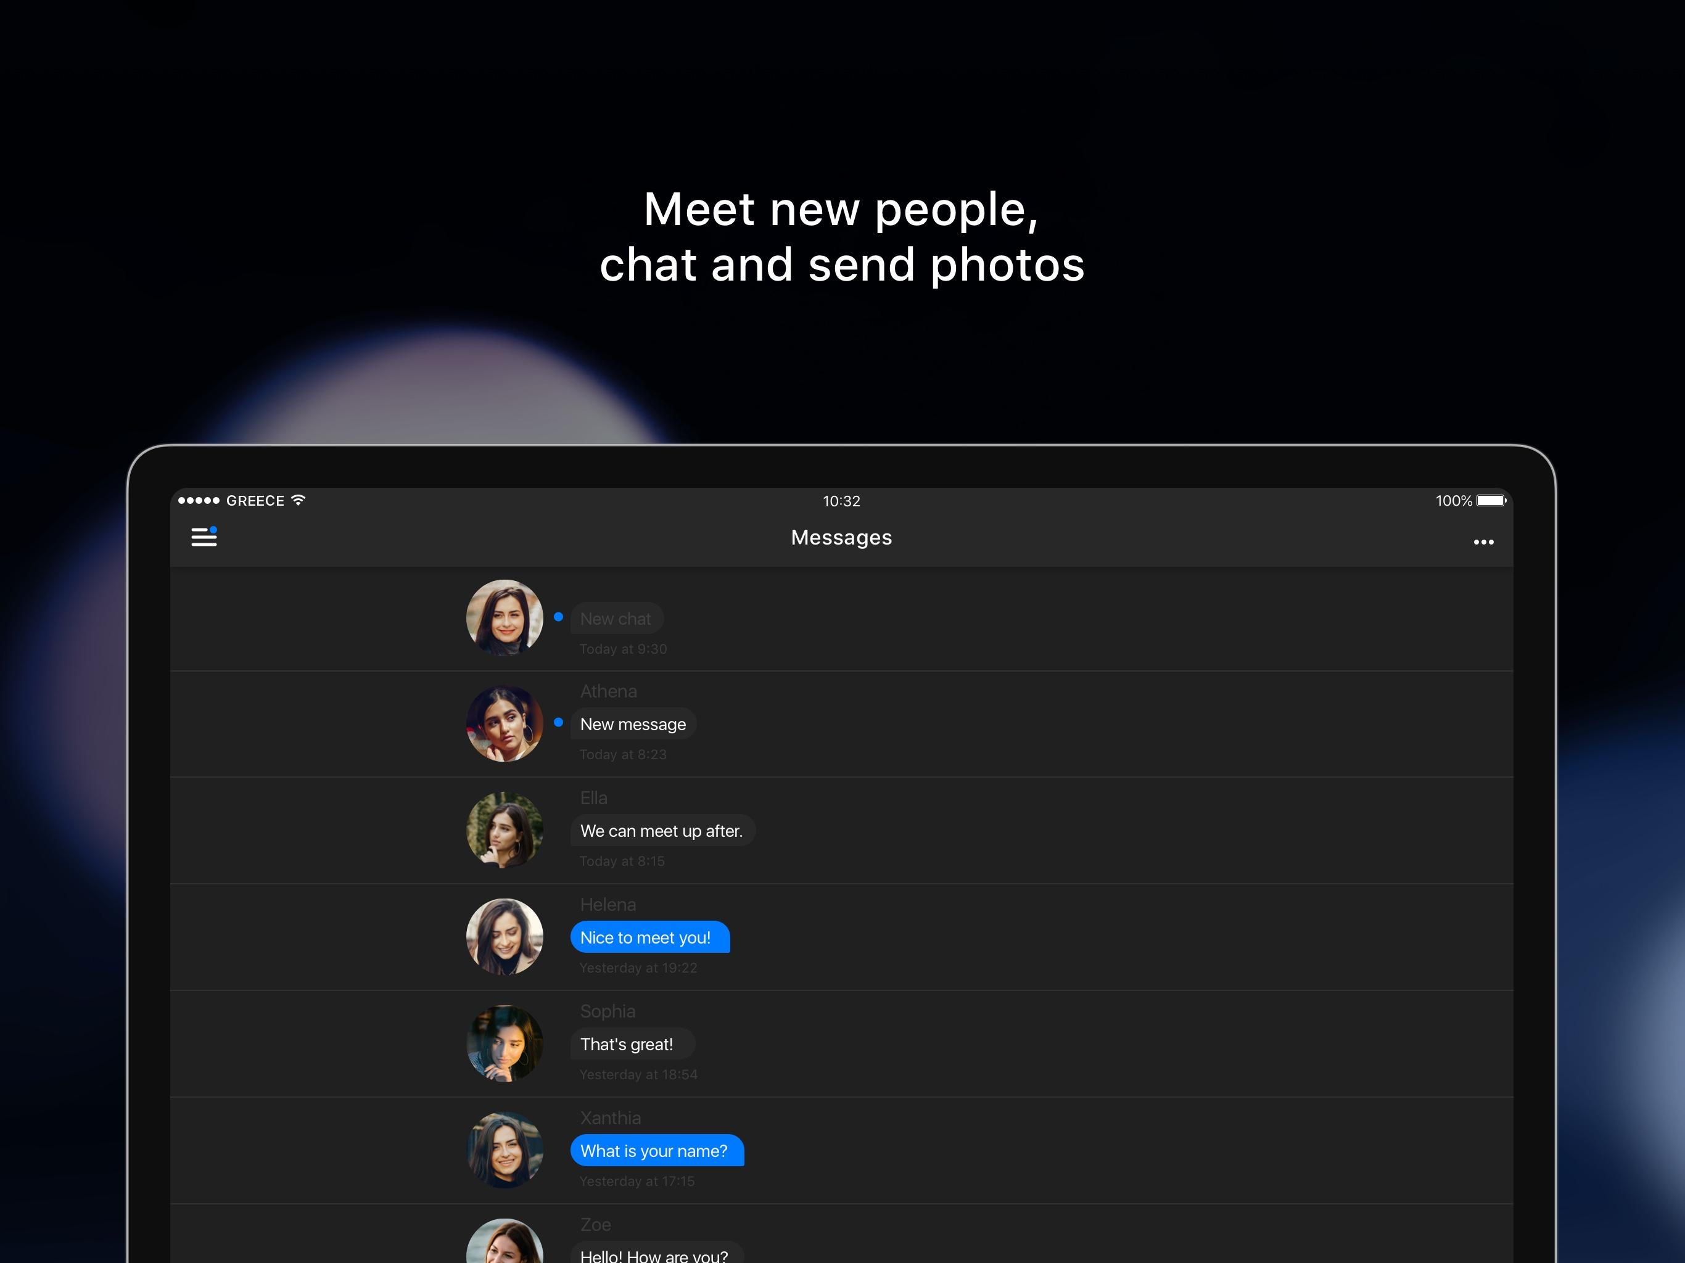Open Helena's avatar photo
The width and height of the screenshot is (1685, 1263).
click(505, 937)
